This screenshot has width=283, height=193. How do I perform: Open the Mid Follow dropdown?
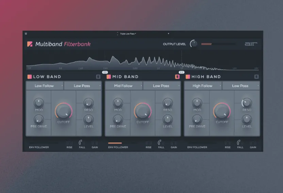coord(123,86)
